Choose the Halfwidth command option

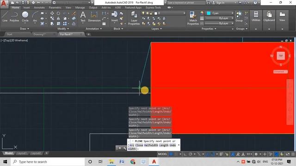pos(151,145)
